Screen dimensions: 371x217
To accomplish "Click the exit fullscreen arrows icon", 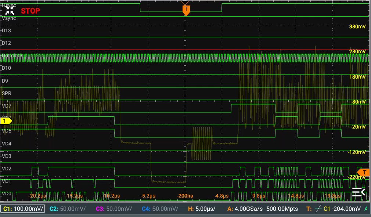I will click(x=10, y=10).
